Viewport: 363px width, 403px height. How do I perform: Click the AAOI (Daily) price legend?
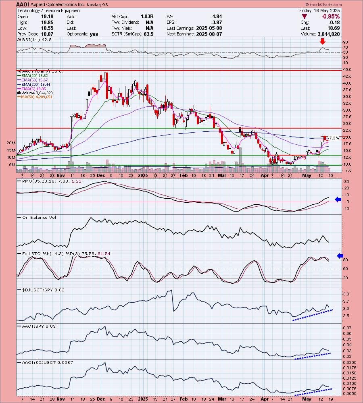(41, 71)
